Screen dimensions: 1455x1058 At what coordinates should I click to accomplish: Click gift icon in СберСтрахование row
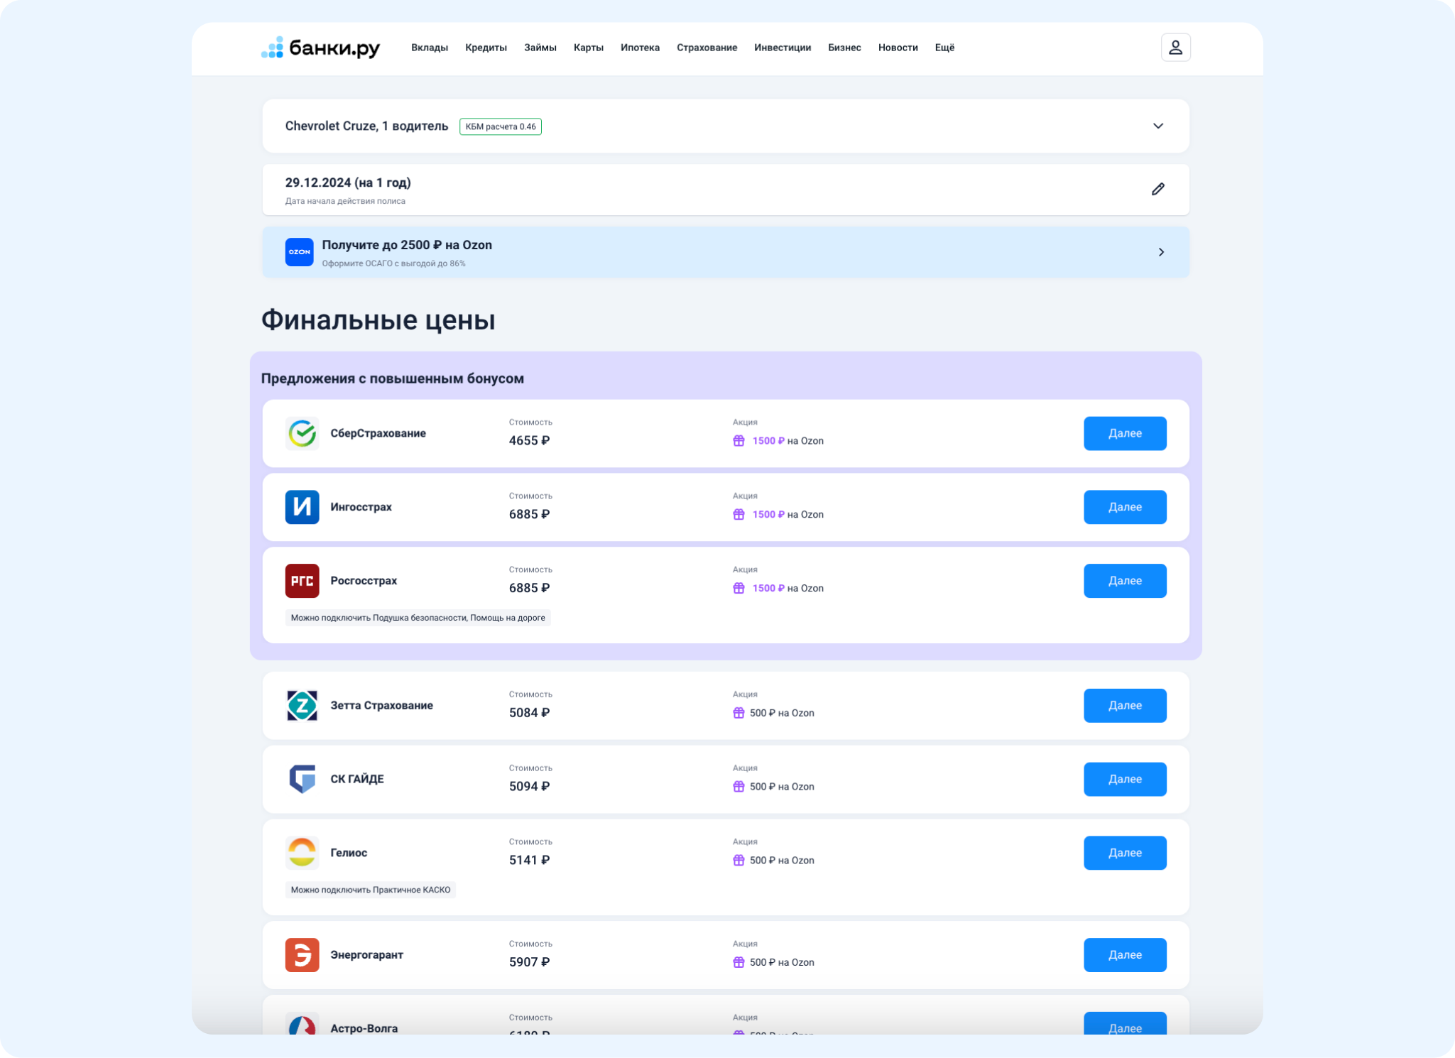click(739, 441)
